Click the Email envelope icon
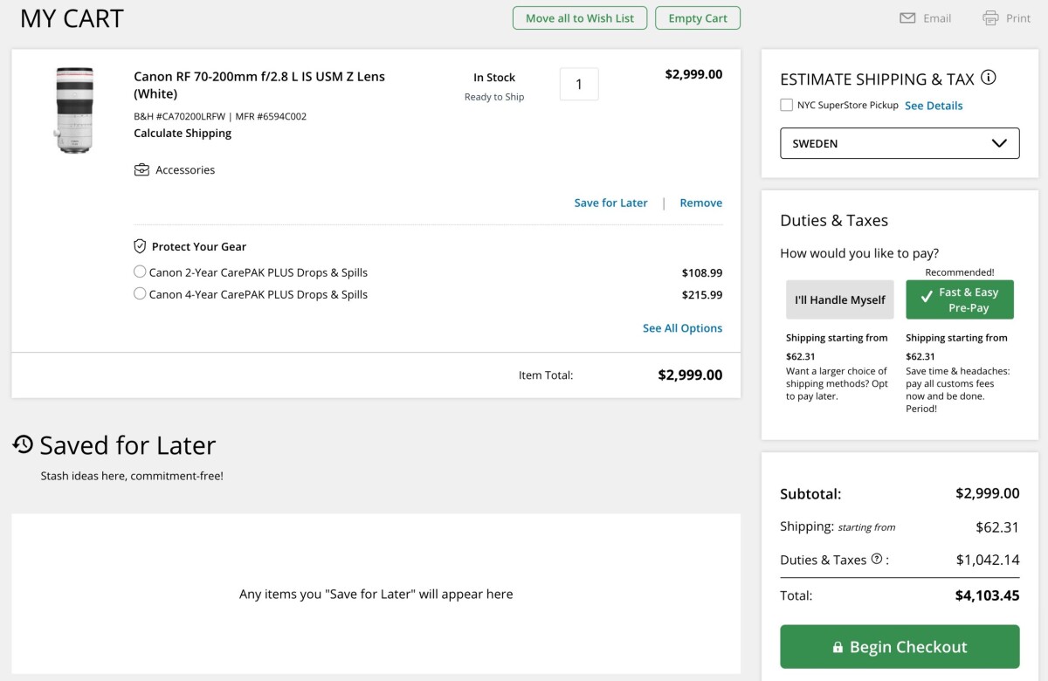 click(907, 18)
